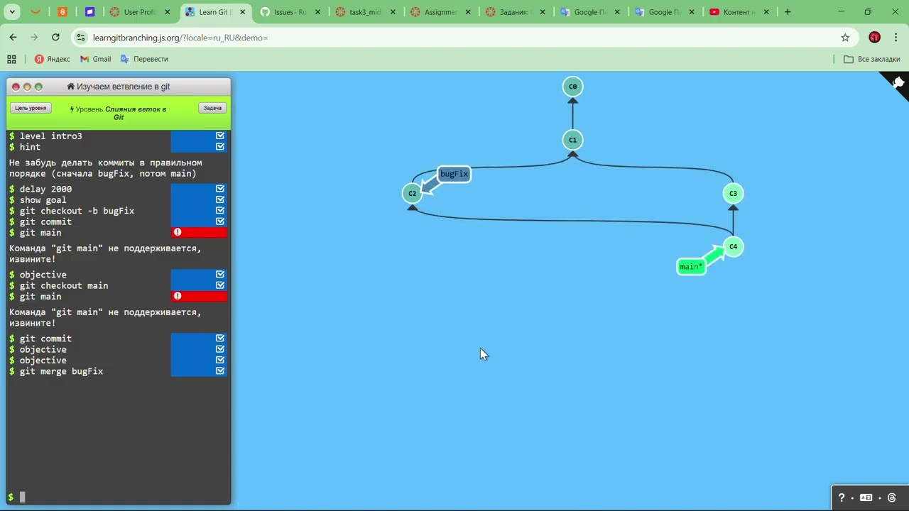The image size is (909, 511).
Task: Click the 'show goal' command text
Action: coord(43,200)
